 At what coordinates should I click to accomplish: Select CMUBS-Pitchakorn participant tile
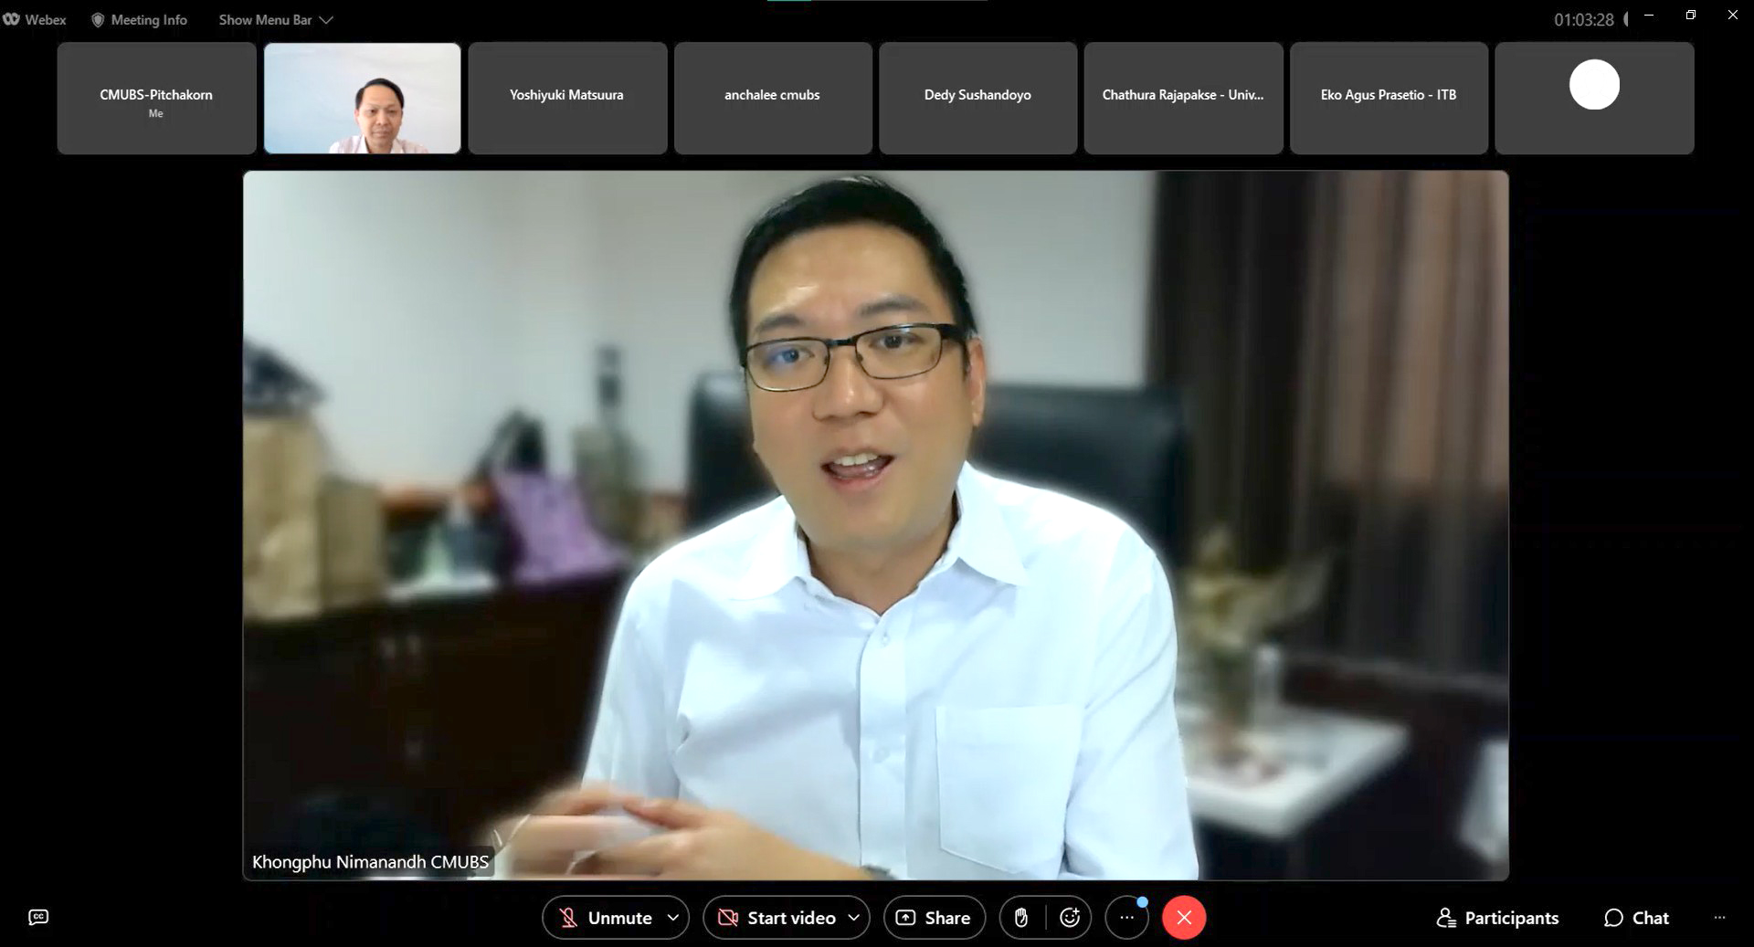coord(156,98)
